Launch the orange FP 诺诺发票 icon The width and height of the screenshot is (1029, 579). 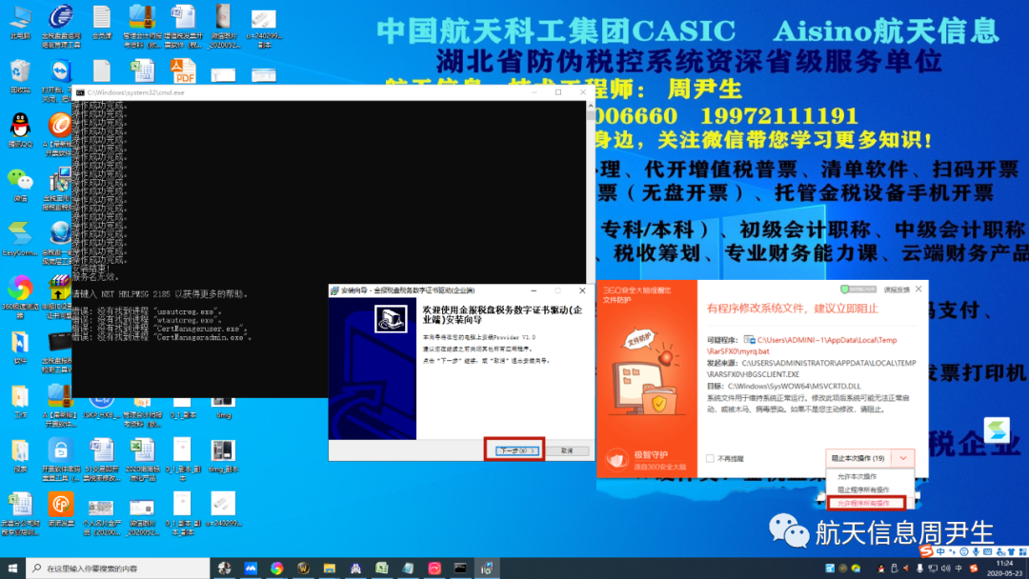(x=60, y=509)
